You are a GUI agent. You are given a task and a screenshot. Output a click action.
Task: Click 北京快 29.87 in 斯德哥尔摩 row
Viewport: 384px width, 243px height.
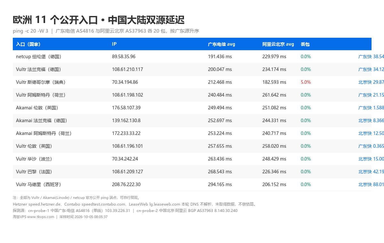pyautogui.click(x=371, y=82)
